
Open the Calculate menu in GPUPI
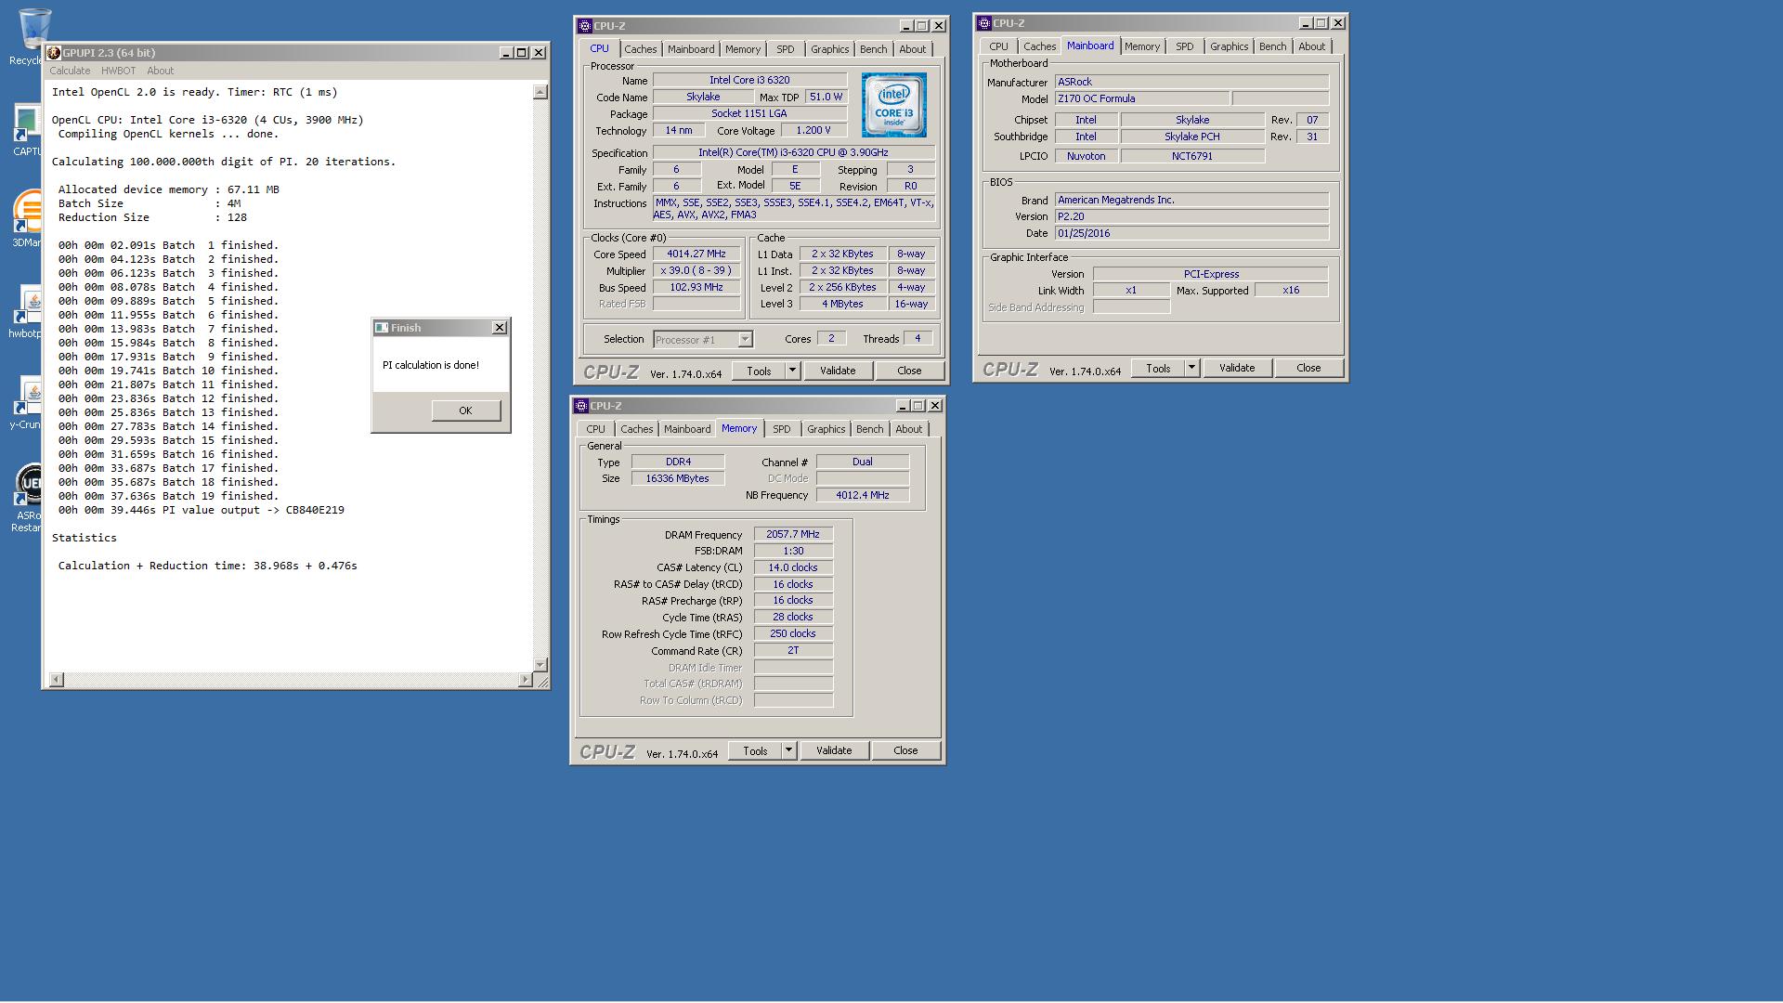coord(70,71)
